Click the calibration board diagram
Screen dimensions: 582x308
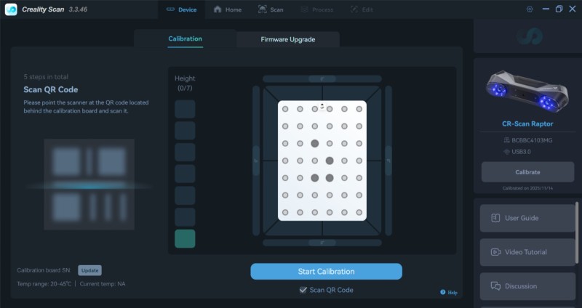point(322,161)
